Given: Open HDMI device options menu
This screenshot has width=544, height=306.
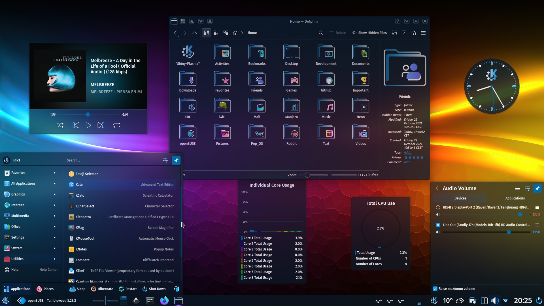Looking at the screenshot, I should click(537, 207).
